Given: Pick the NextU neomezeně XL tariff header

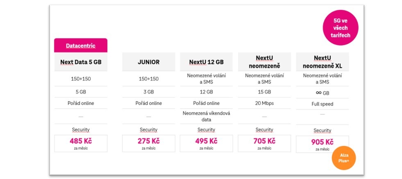Looking at the screenshot, I should [x=322, y=62].
